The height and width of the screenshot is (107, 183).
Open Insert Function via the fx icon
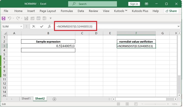(x=49, y=26)
